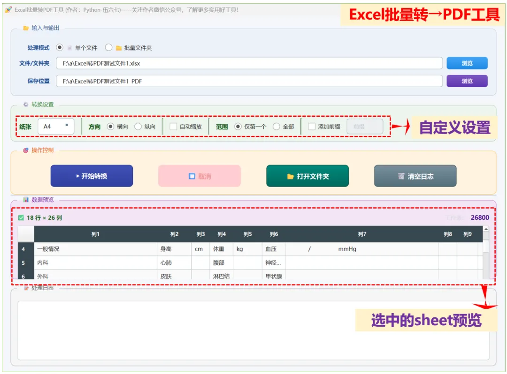
Task: Click the clear log (清空日志) button
Action: pyautogui.click(x=415, y=176)
